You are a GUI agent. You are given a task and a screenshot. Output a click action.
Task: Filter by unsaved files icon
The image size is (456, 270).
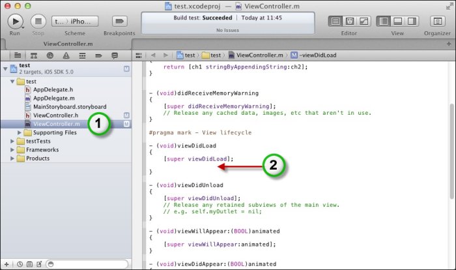(39, 264)
